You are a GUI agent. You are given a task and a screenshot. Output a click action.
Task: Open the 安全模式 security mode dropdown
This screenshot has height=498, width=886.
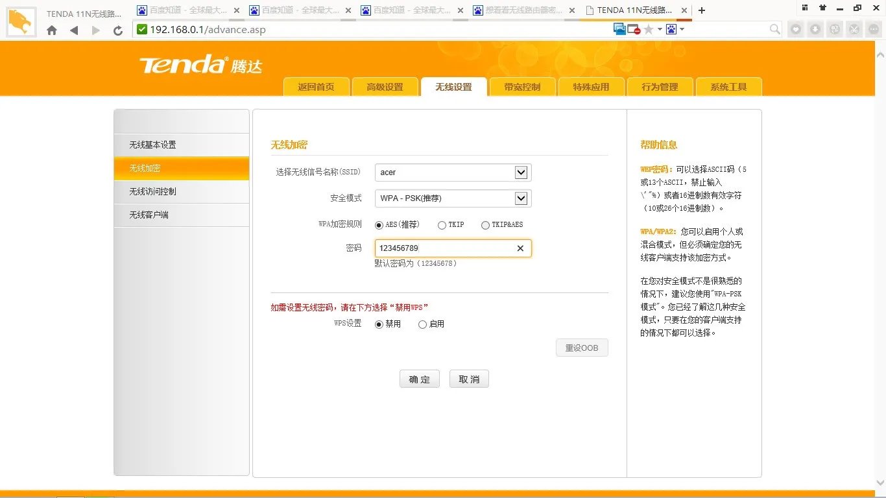coord(521,198)
